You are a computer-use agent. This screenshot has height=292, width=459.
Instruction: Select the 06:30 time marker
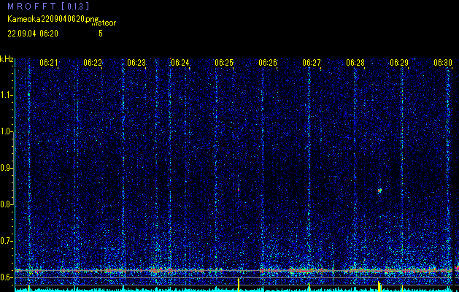pos(443,62)
